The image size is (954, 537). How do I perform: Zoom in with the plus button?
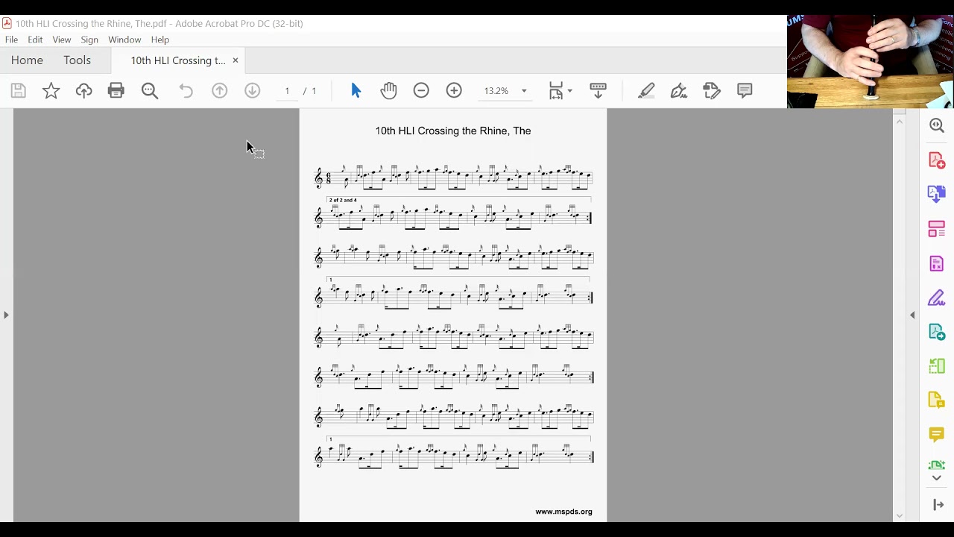click(454, 90)
